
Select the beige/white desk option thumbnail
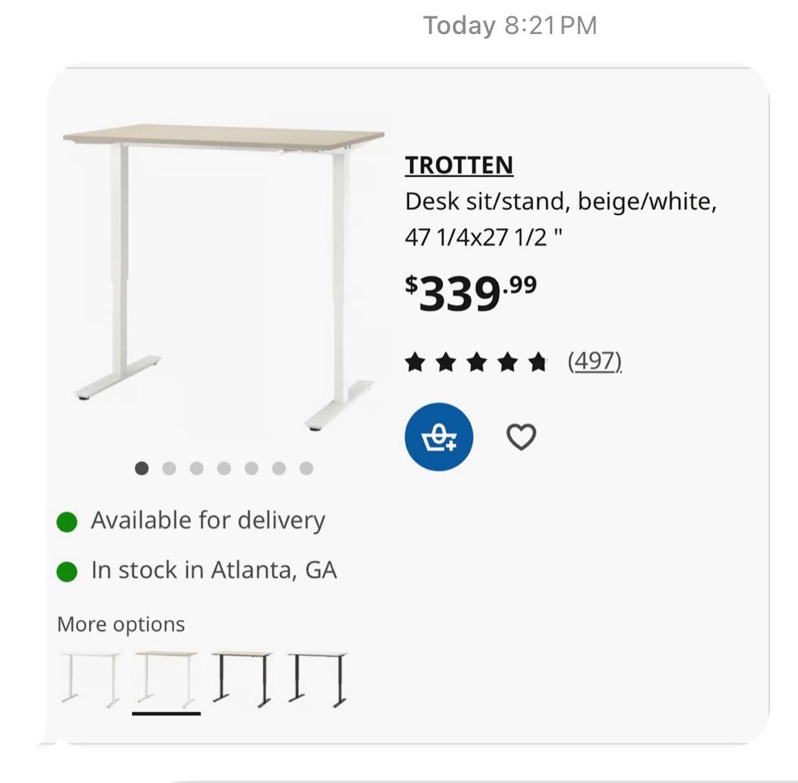click(166, 679)
